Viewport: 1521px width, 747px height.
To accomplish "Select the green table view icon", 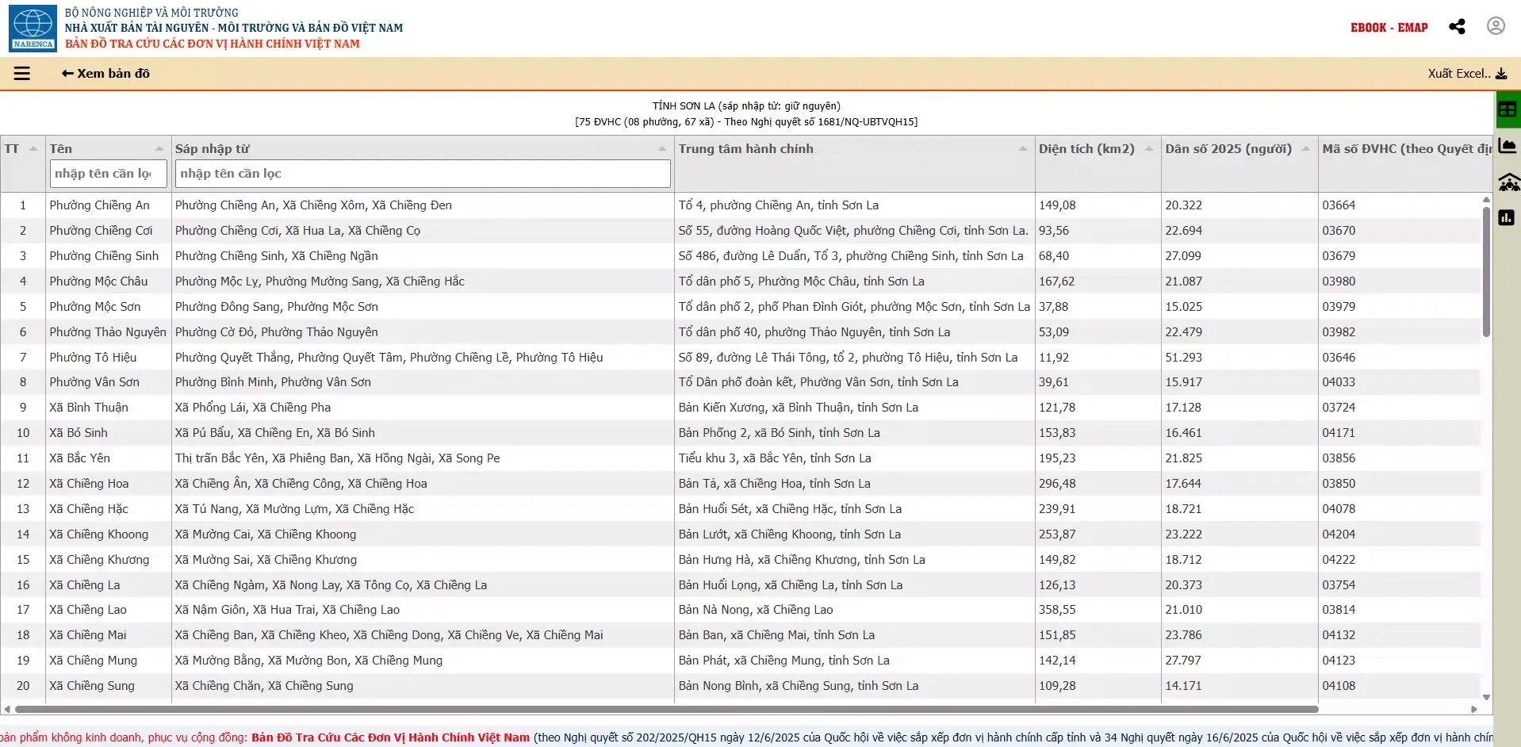I will (x=1508, y=109).
